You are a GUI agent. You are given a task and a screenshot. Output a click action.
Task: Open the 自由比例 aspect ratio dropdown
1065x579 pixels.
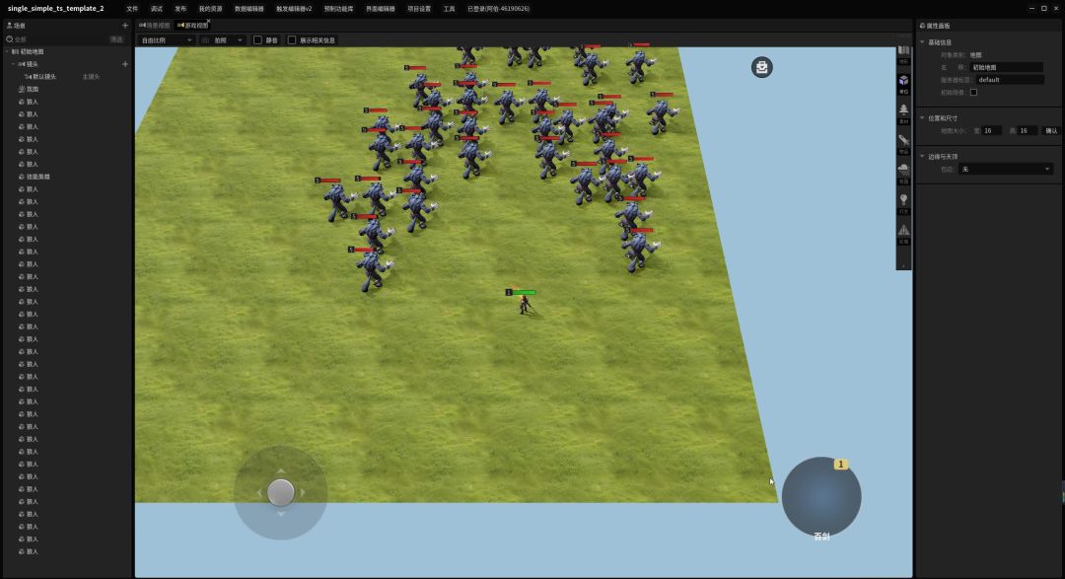tap(167, 40)
